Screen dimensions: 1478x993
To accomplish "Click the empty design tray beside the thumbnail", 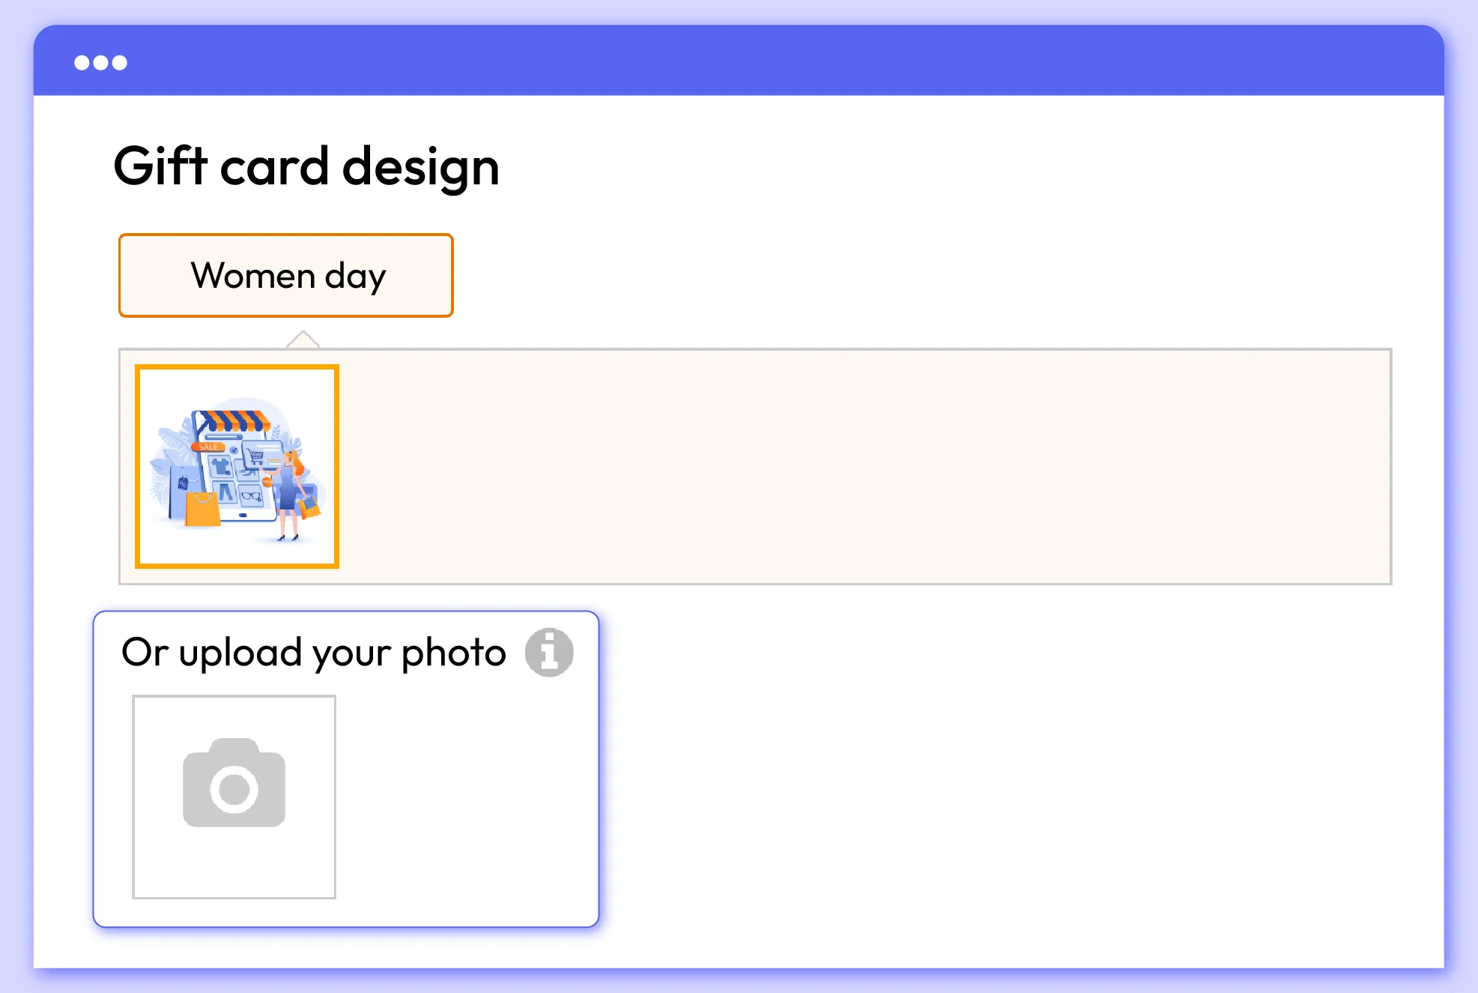I will click(x=861, y=466).
